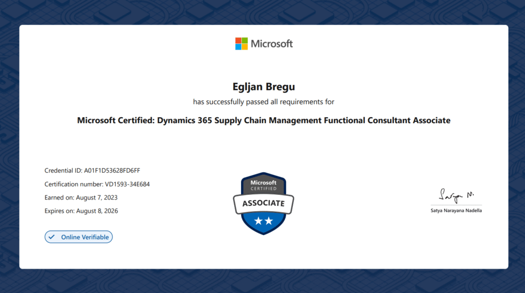
Task: Select the name Egljan Bregu
Action: (264, 87)
